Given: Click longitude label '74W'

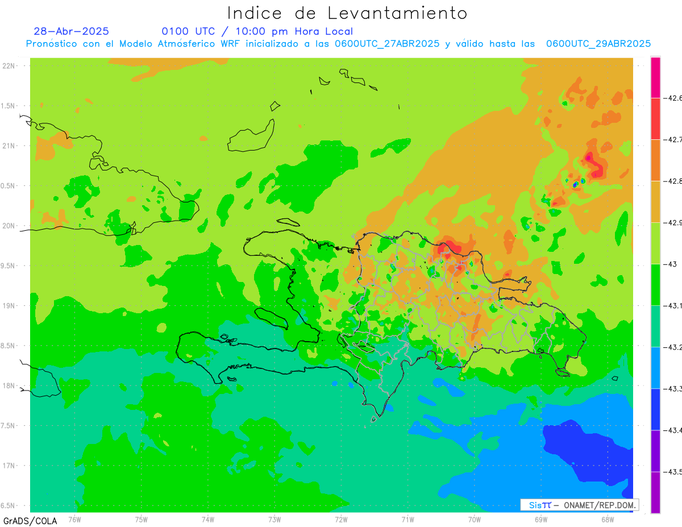Looking at the screenshot, I should 208,518.
